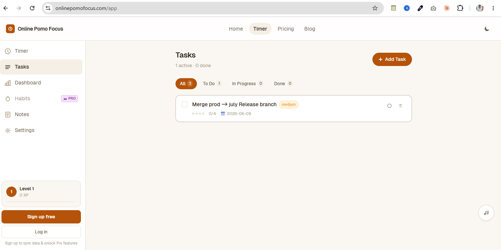
Task: Click the Log in button
Action: (41, 232)
